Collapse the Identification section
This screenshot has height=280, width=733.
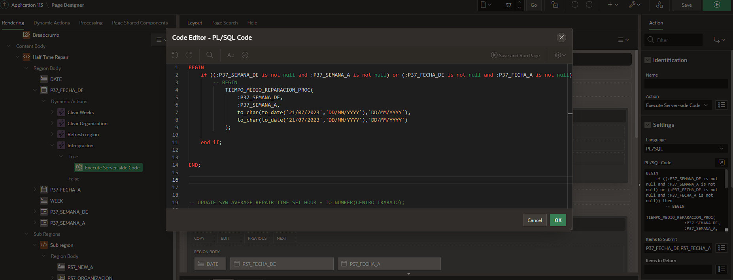click(648, 60)
